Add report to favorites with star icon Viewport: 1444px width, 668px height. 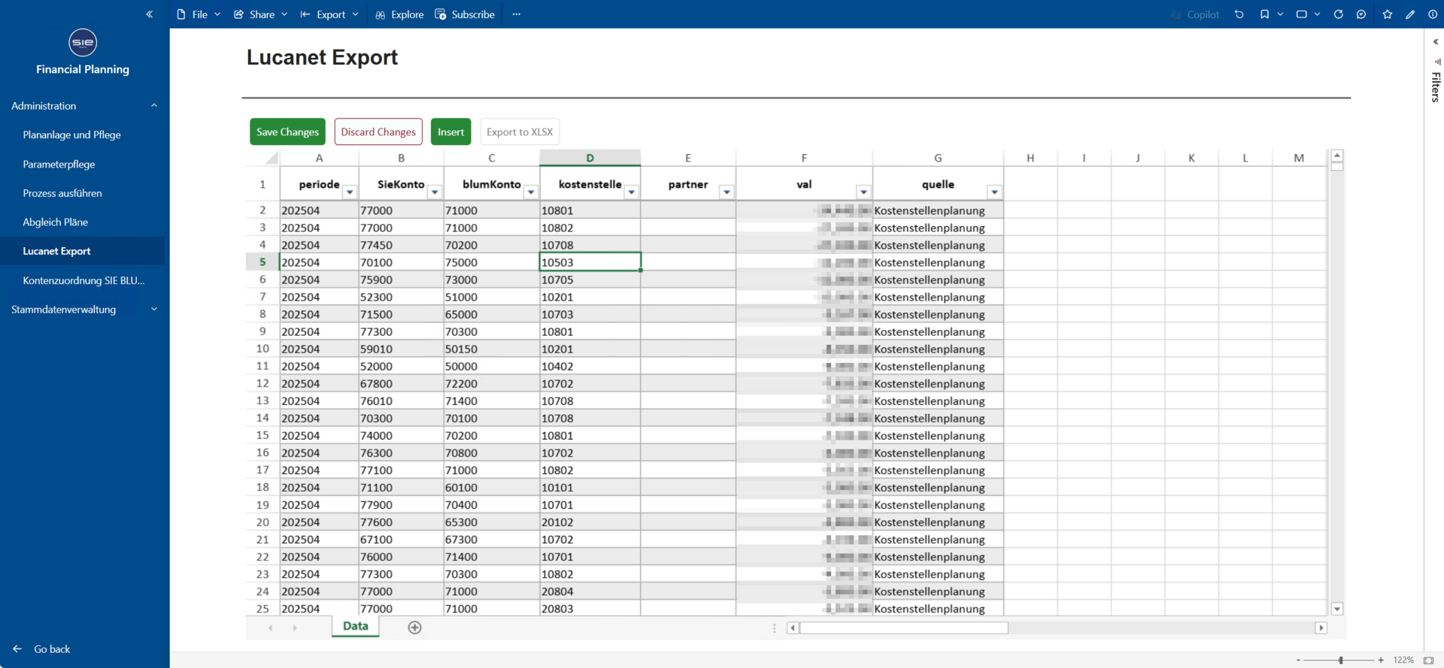(x=1387, y=14)
